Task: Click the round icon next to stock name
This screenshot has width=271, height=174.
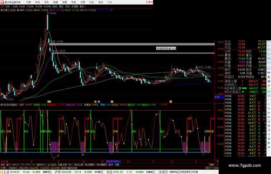Action: [18, 10]
